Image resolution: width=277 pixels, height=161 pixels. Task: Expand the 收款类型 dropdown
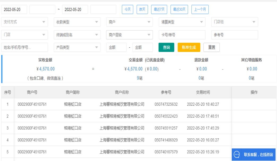[x=77, y=22]
